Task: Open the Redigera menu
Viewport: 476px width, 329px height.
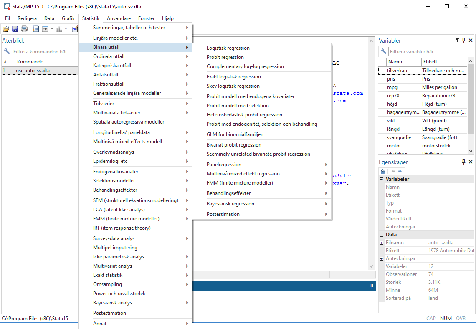Action: coord(27,18)
